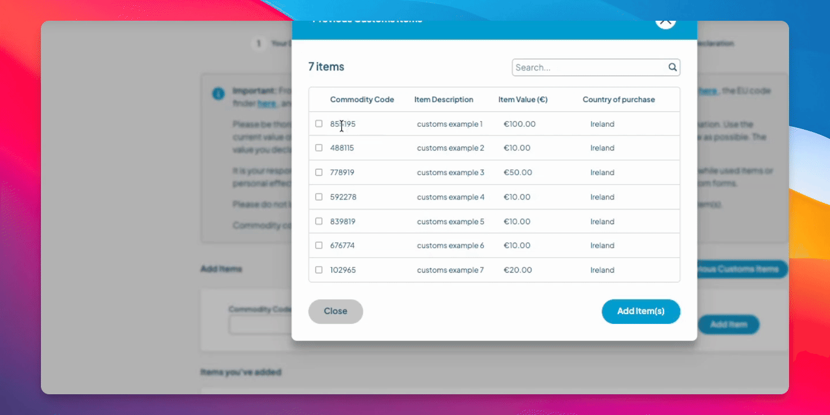Select the checkbox for commodity code 488115
Image resolution: width=830 pixels, height=415 pixels.
pos(319,148)
